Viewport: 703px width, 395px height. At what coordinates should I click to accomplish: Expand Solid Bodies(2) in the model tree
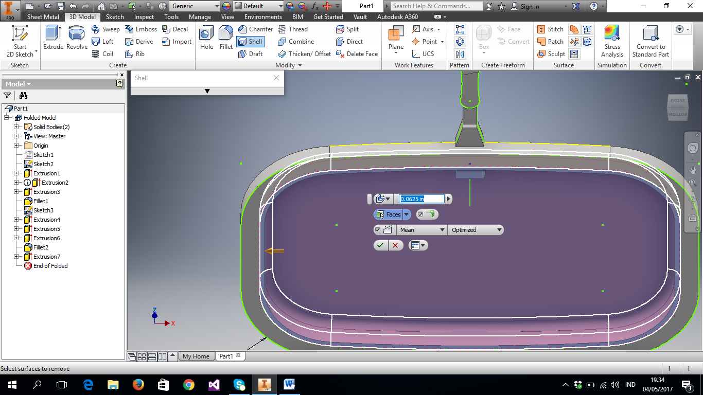[x=16, y=127]
